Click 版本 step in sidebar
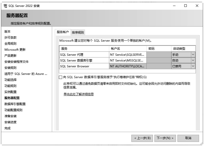The image size is (204, 146). coord(8,32)
